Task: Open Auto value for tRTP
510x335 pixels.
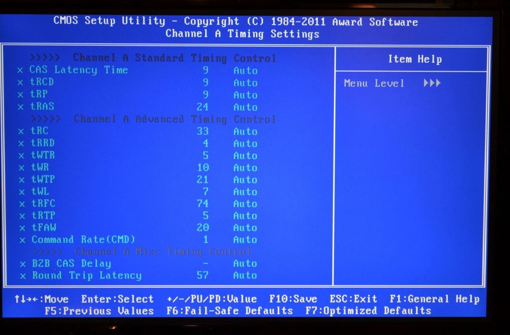Action: (246, 216)
